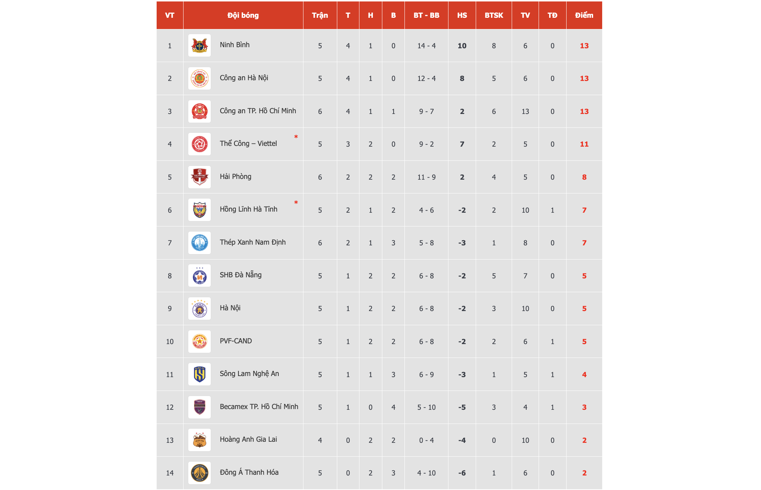Click the Điểm column header
Viewport: 761px width, 490px height.
coord(584,15)
